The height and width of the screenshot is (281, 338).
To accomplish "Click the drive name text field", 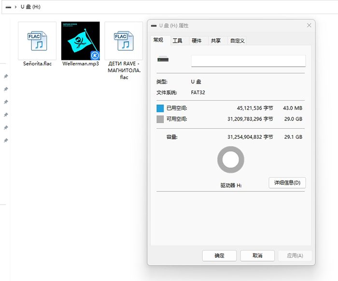I will (x=248, y=61).
